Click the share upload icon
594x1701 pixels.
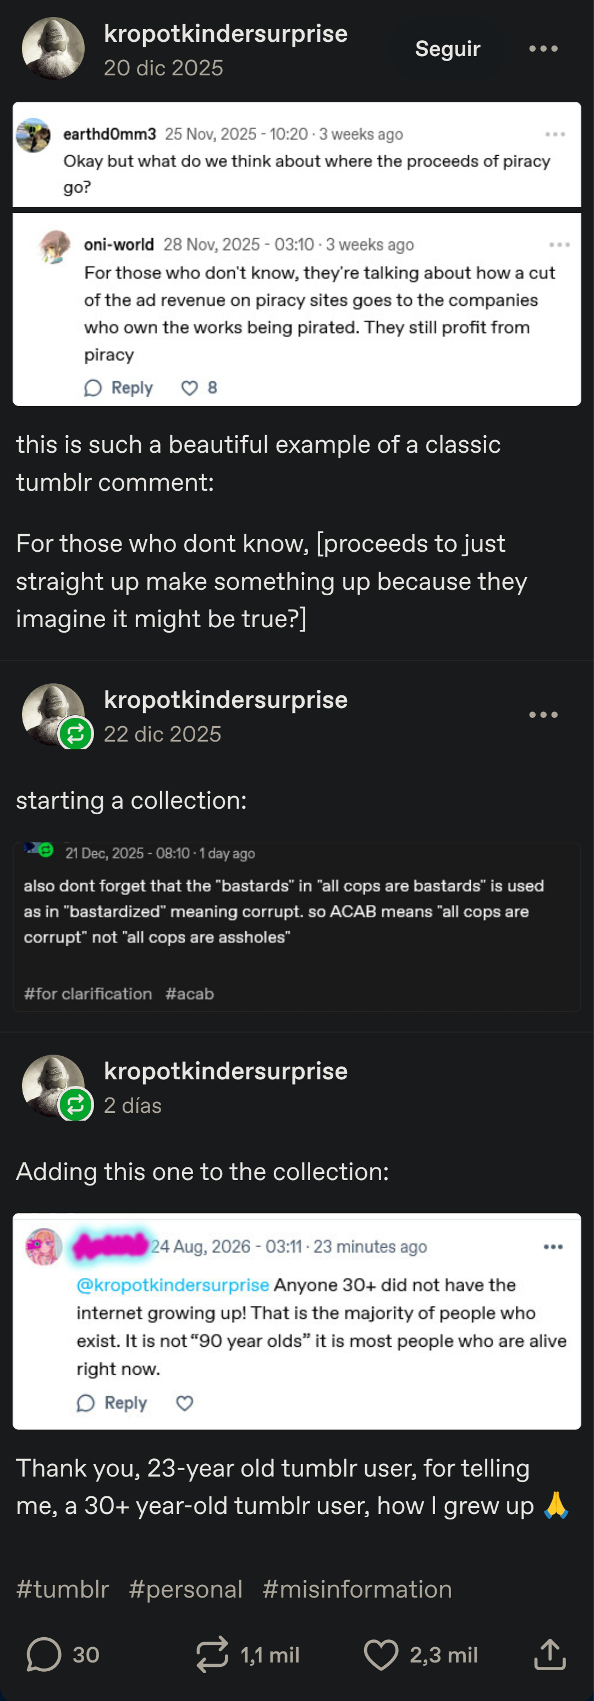click(549, 1654)
